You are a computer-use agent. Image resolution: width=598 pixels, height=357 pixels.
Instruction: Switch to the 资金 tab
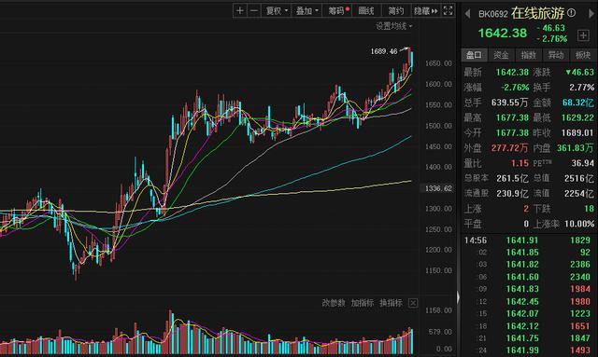(x=501, y=55)
